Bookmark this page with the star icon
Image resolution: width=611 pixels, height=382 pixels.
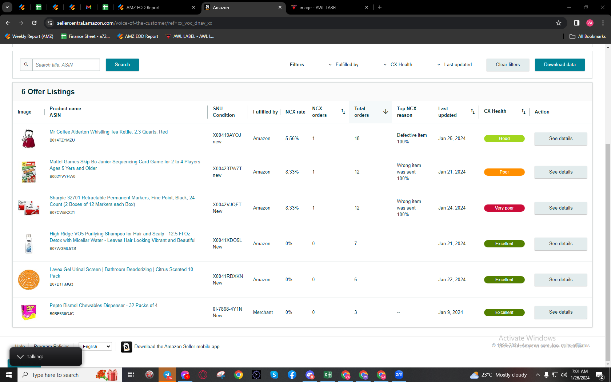point(559,23)
